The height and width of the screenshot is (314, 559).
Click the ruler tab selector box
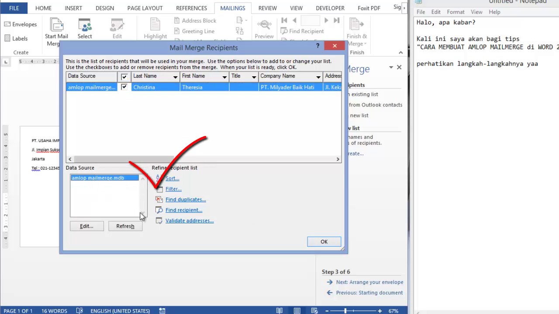coord(6,62)
